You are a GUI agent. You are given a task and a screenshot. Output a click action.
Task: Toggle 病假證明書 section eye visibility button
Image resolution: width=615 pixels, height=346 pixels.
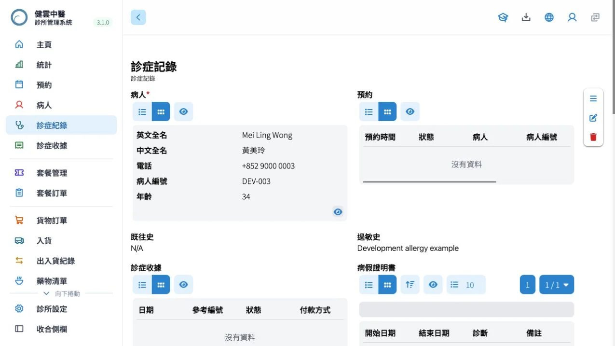pyautogui.click(x=433, y=285)
